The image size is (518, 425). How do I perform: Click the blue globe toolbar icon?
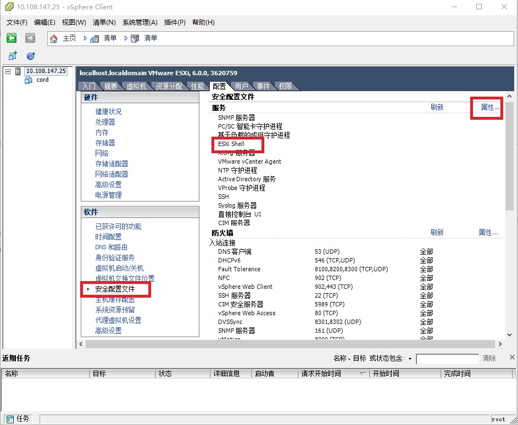31,56
